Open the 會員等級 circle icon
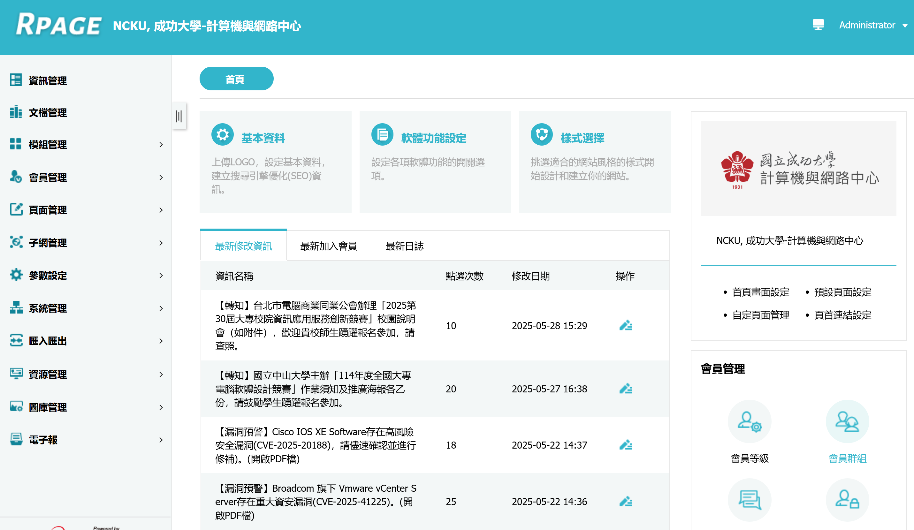Image resolution: width=914 pixels, height=530 pixels. pyautogui.click(x=749, y=421)
